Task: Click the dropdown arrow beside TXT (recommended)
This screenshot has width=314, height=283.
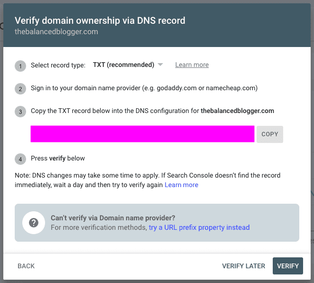Action: [x=160, y=65]
